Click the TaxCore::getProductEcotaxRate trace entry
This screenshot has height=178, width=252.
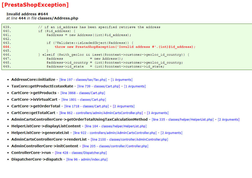[x=42, y=86]
